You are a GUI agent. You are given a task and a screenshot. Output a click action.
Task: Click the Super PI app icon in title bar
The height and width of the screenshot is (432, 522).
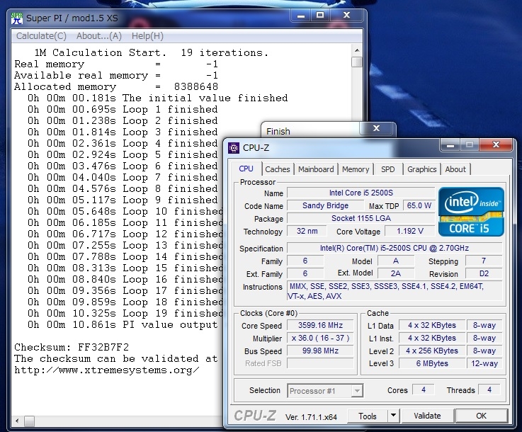click(x=17, y=18)
